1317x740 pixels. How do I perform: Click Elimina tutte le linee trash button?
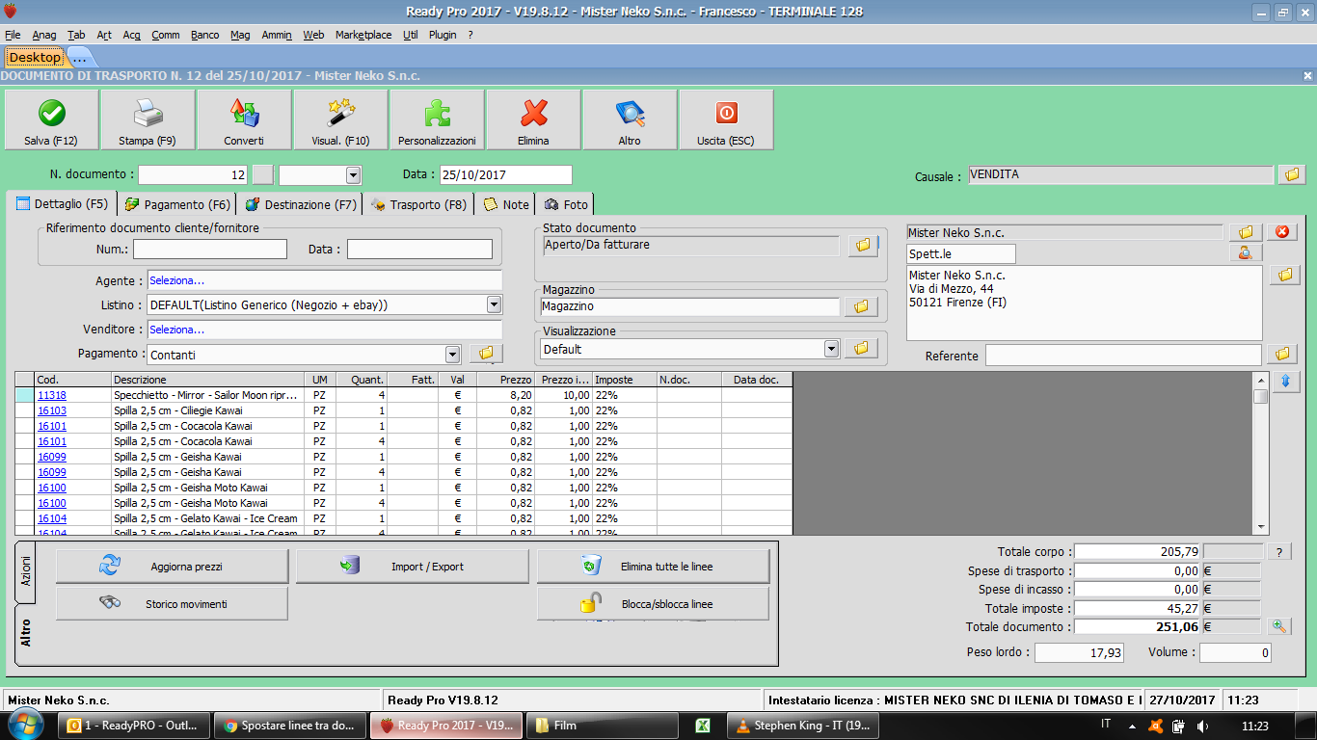[x=653, y=567]
